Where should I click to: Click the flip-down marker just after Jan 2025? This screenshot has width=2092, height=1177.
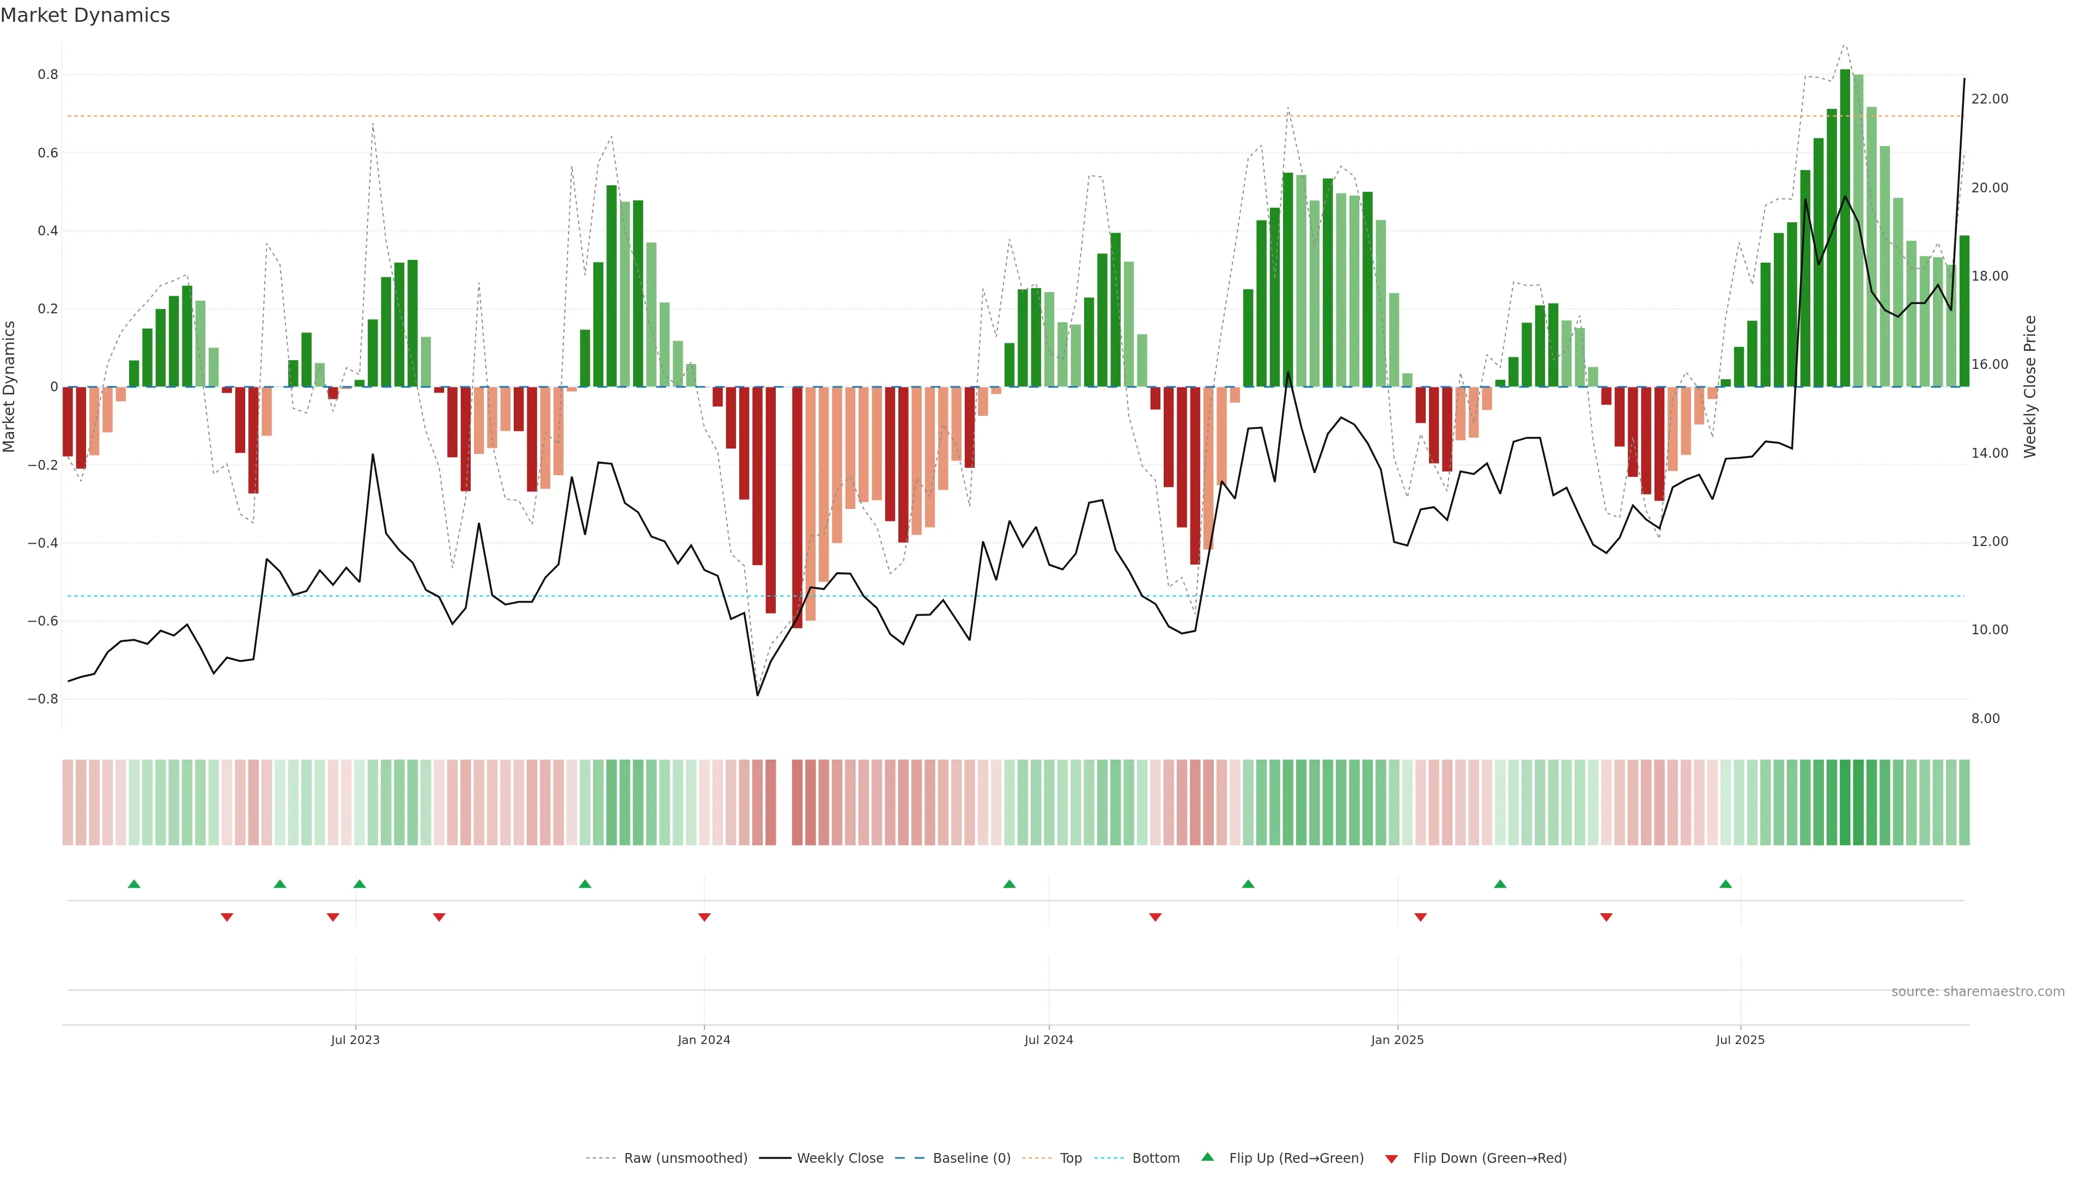[1420, 917]
